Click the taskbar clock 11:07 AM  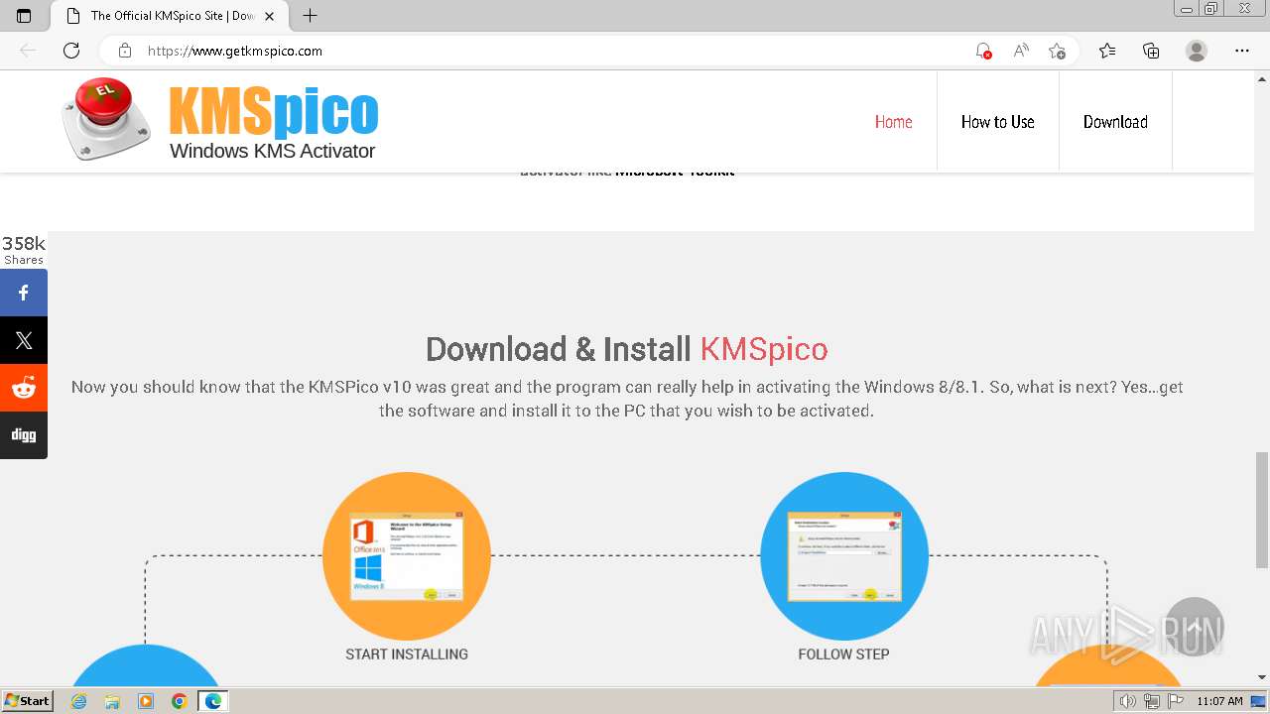coord(1219,701)
